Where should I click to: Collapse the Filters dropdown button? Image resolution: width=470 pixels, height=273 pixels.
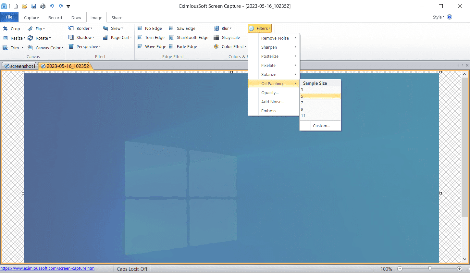[x=260, y=28]
